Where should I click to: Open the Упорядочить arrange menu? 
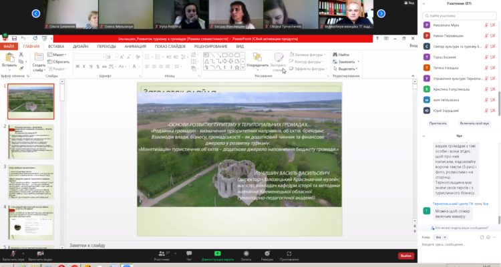coord(258,61)
